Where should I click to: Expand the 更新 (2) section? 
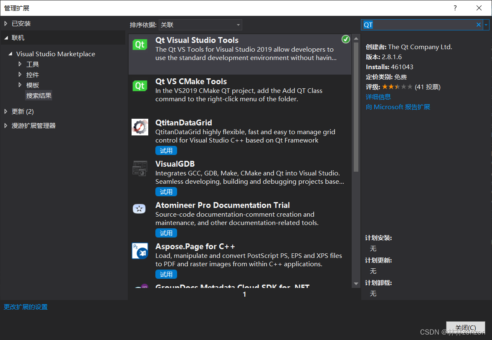6,111
